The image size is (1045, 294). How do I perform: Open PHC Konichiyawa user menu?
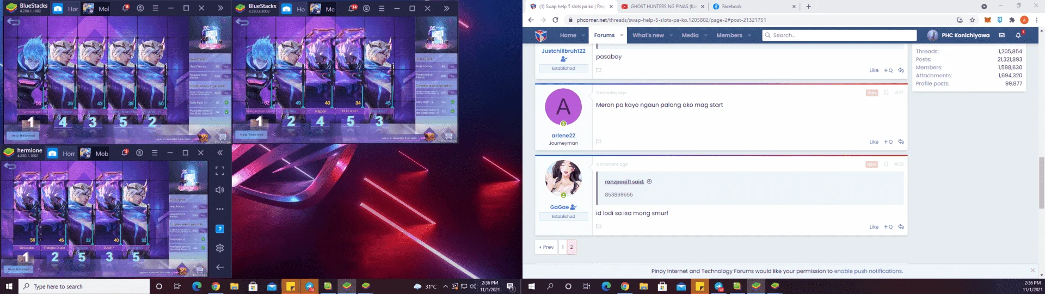(958, 35)
